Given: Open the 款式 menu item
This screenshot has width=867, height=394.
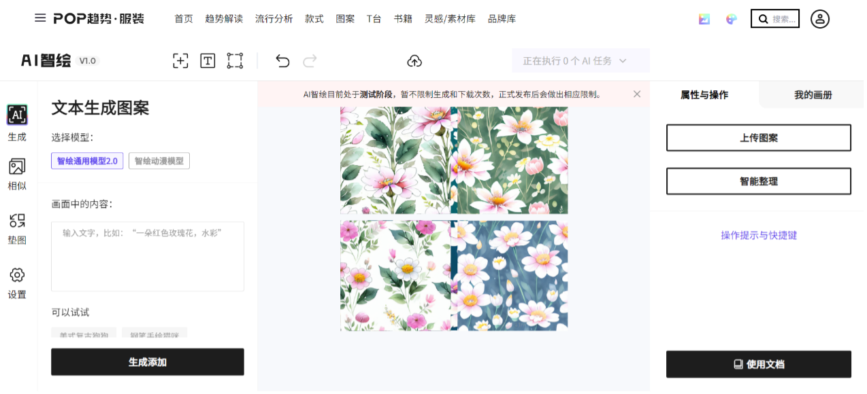Looking at the screenshot, I should tap(314, 19).
